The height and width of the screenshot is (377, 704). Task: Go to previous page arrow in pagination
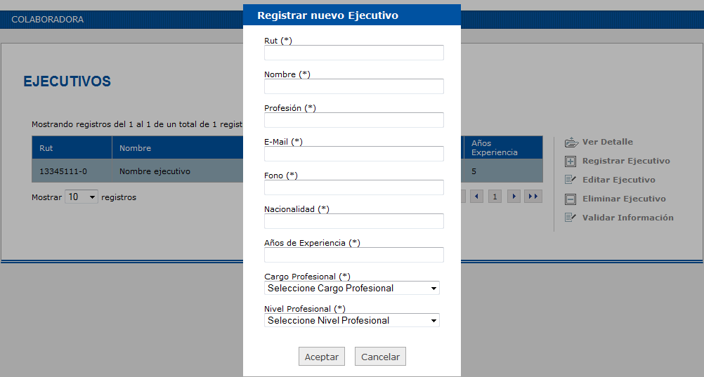(x=476, y=197)
